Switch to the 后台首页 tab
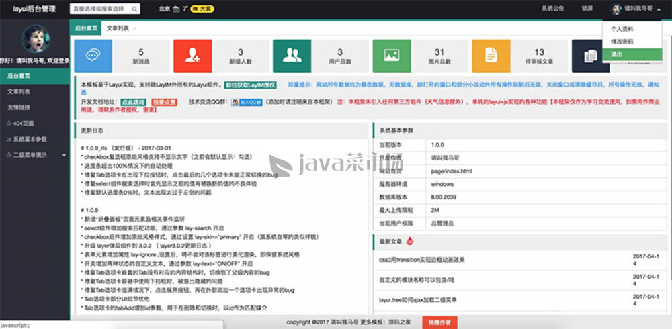 click(85, 28)
